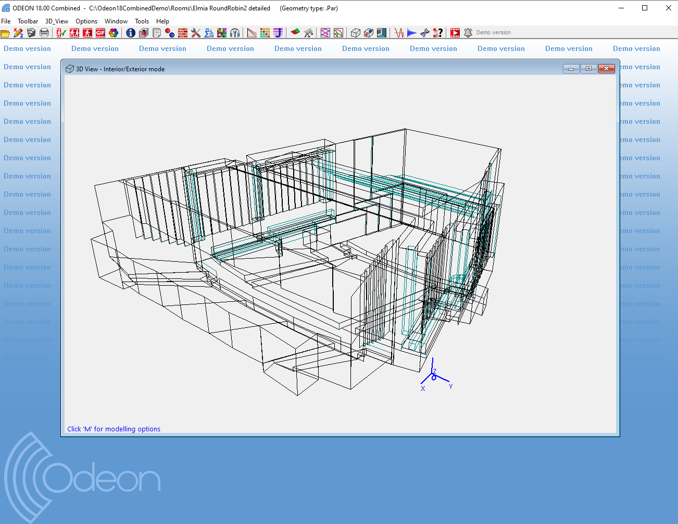This screenshot has height=524, width=678.
Task: Open the modelling pencil editor icon
Action: pyautogui.click(x=17, y=32)
